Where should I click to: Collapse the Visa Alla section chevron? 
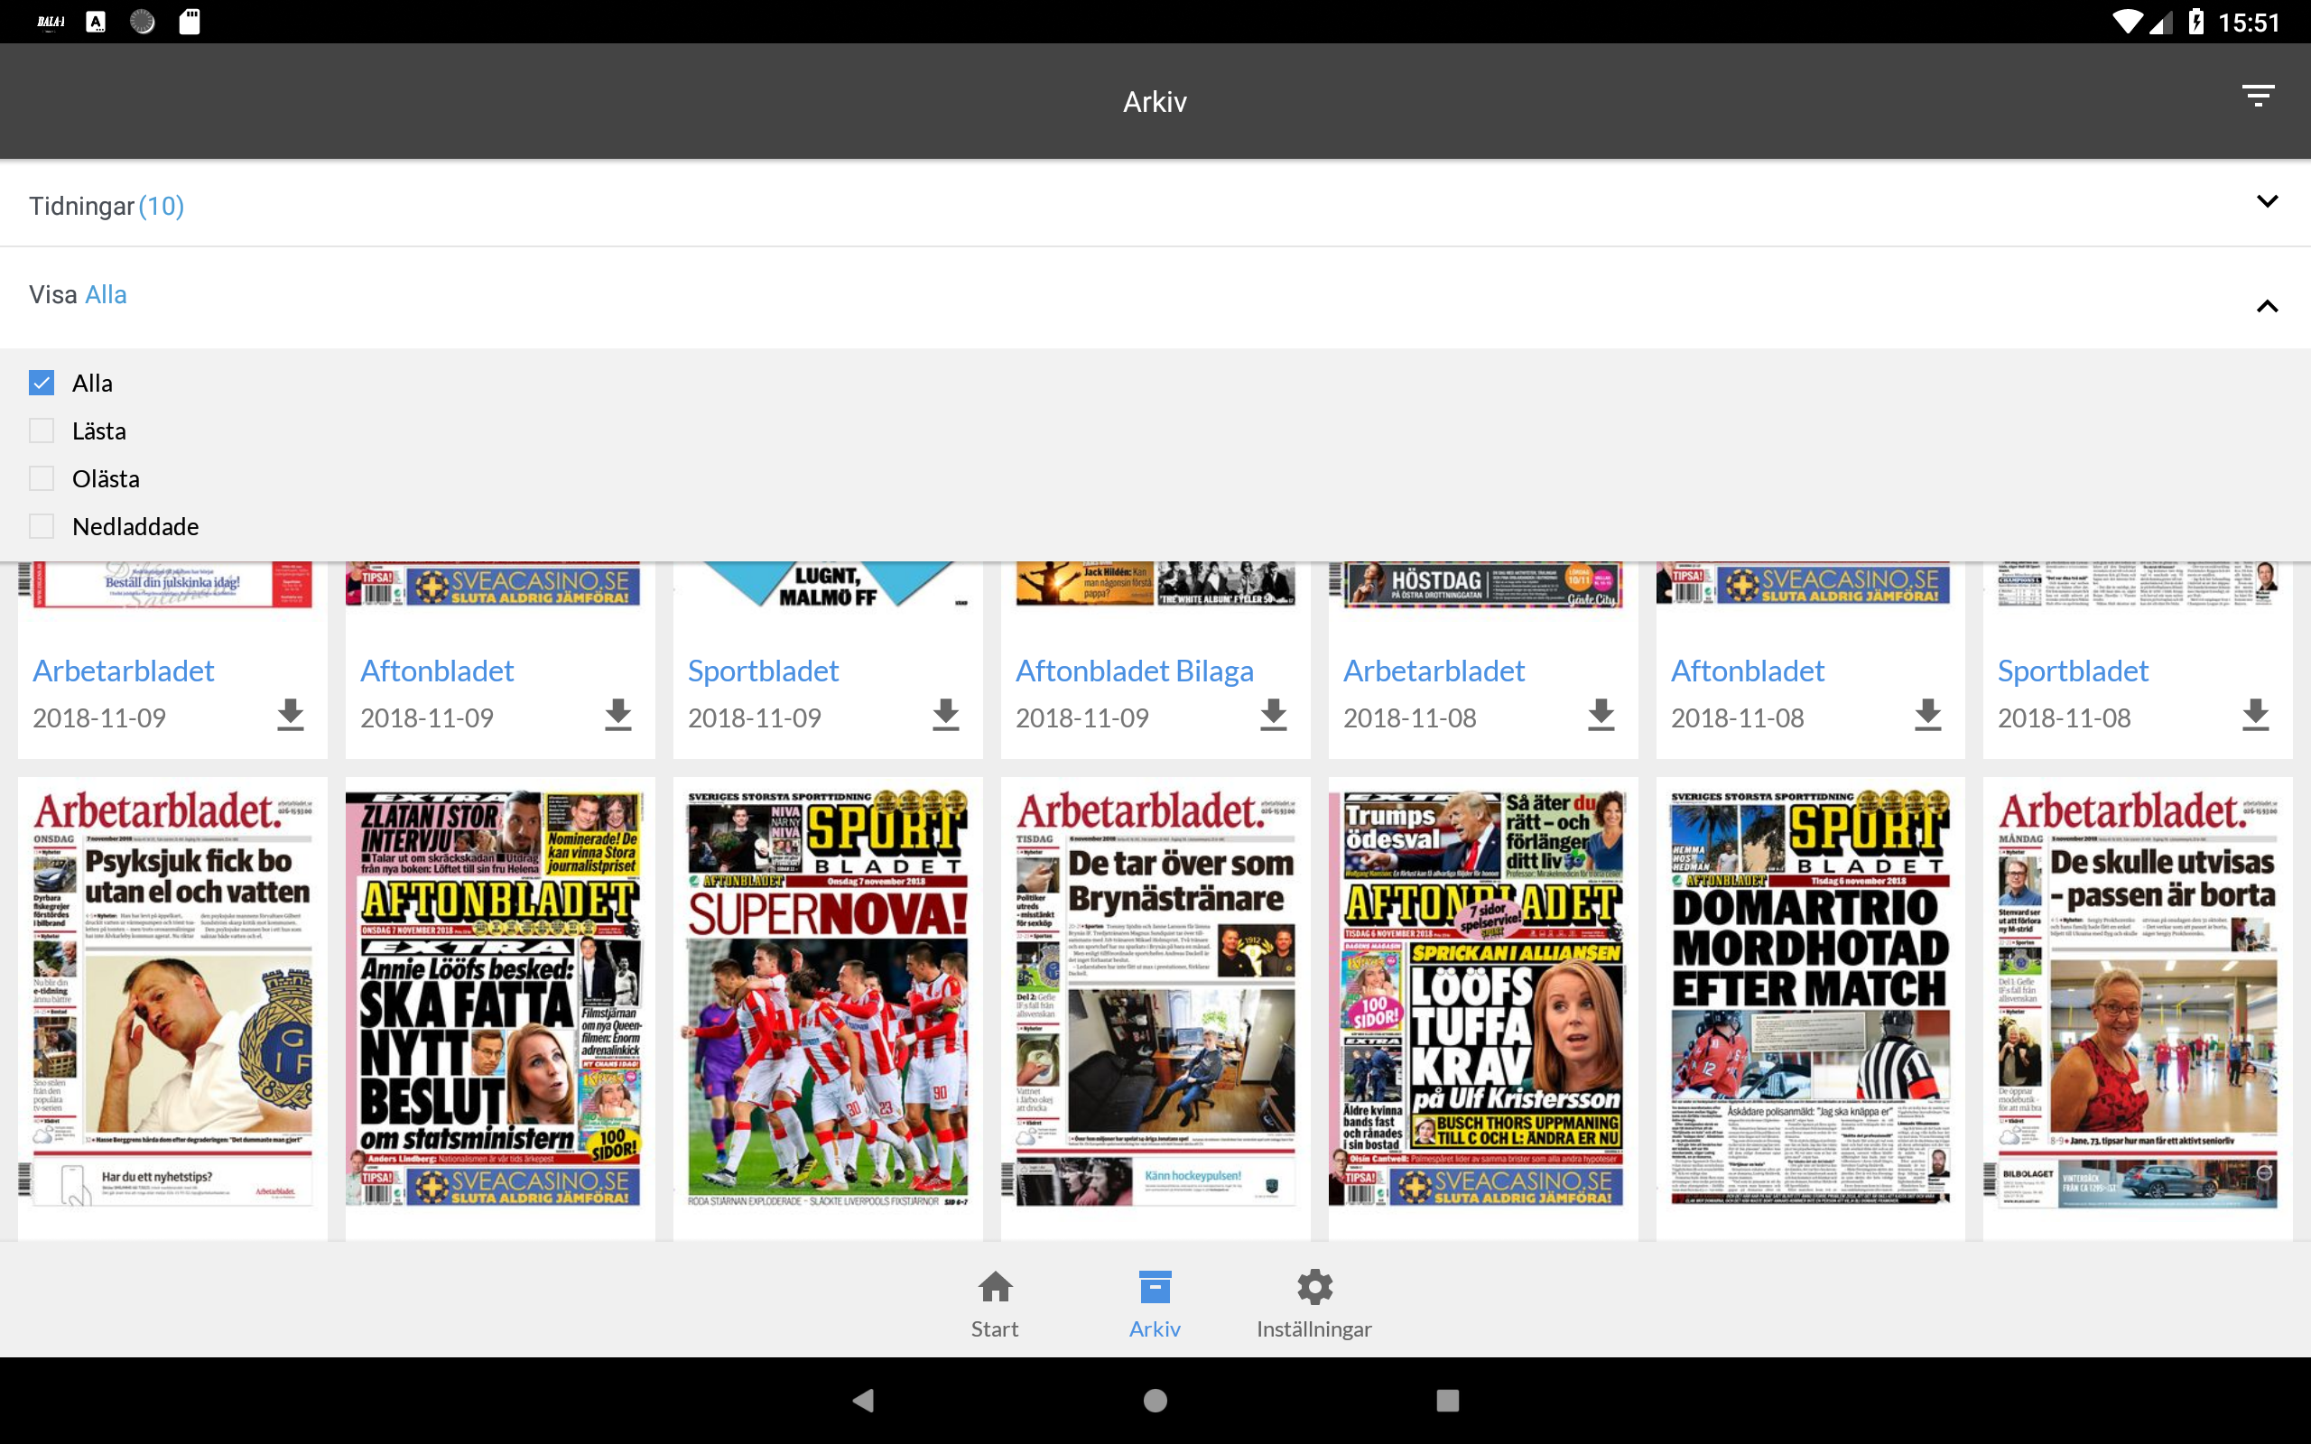(2266, 306)
